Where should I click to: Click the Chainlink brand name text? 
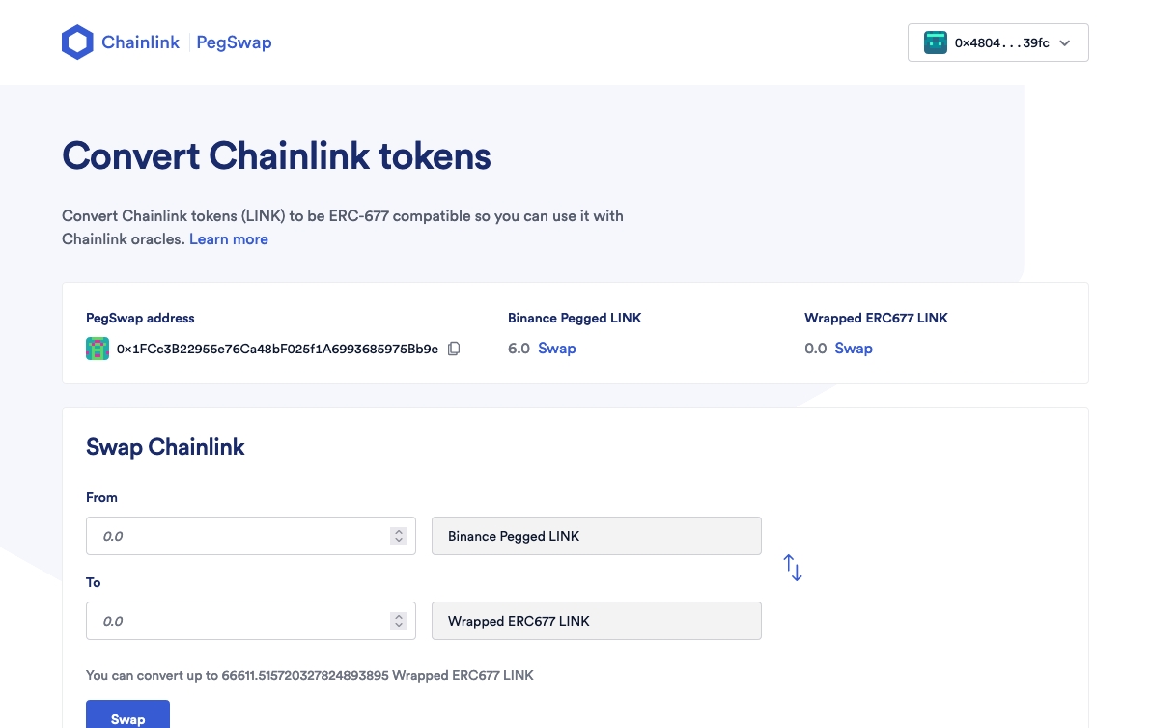140,42
